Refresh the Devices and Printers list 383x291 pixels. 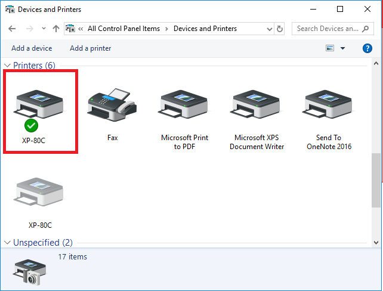279,29
